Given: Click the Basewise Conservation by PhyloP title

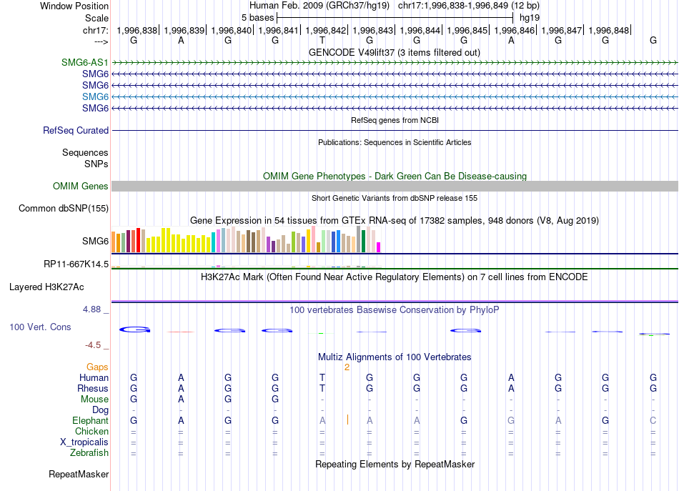Looking at the screenshot, I should pos(395,310).
